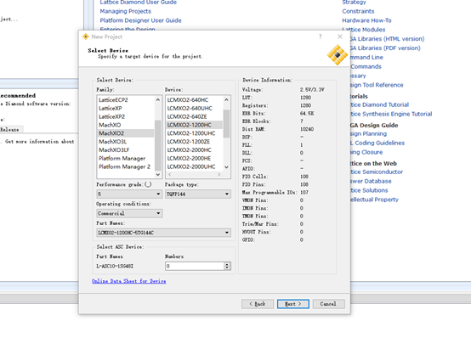Select device LCMXO2-1200ZE
The width and height of the screenshot is (471, 349).
tap(194, 142)
